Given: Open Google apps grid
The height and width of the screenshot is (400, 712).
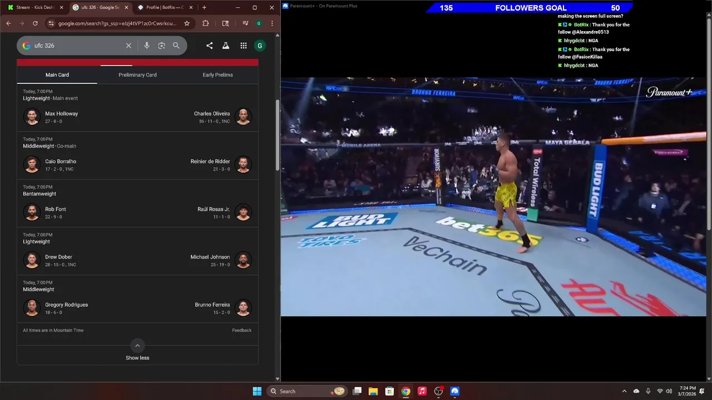Looking at the screenshot, I should pos(244,46).
